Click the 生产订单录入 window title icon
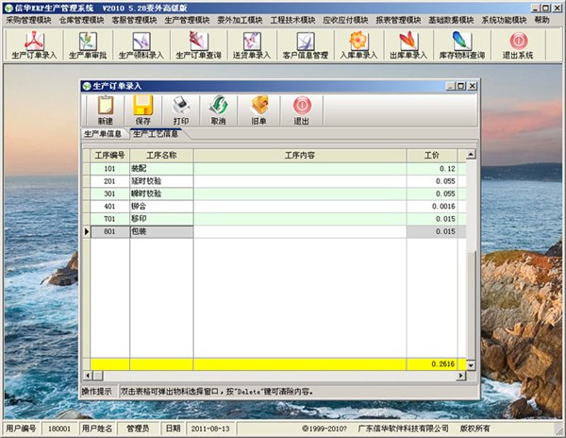 tap(87, 86)
